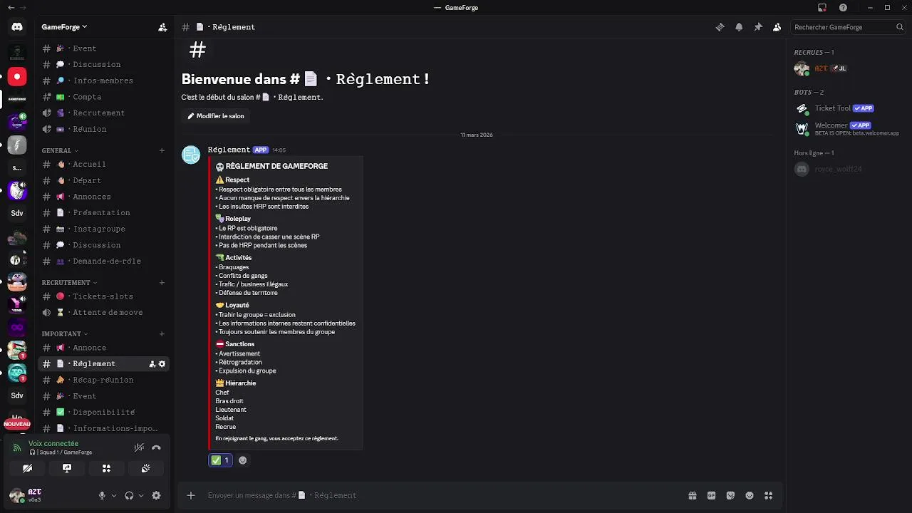The width and height of the screenshot is (912, 513).
Task: Invite members to Règlement channel
Action: pos(152,364)
